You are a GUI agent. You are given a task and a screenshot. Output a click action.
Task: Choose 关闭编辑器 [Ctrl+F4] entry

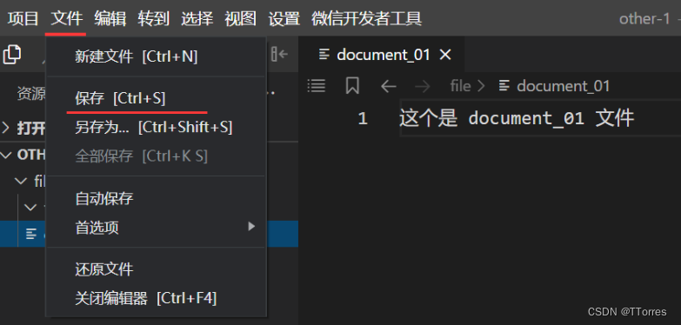[x=156, y=298]
